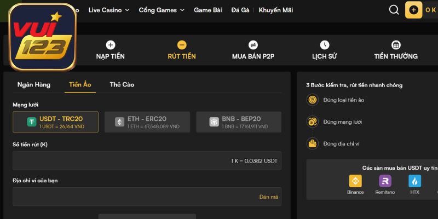The width and height of the screenshot is (438, 219).
Task: Click the Số tiền rút amount field
Action: [x=147, y=161]
